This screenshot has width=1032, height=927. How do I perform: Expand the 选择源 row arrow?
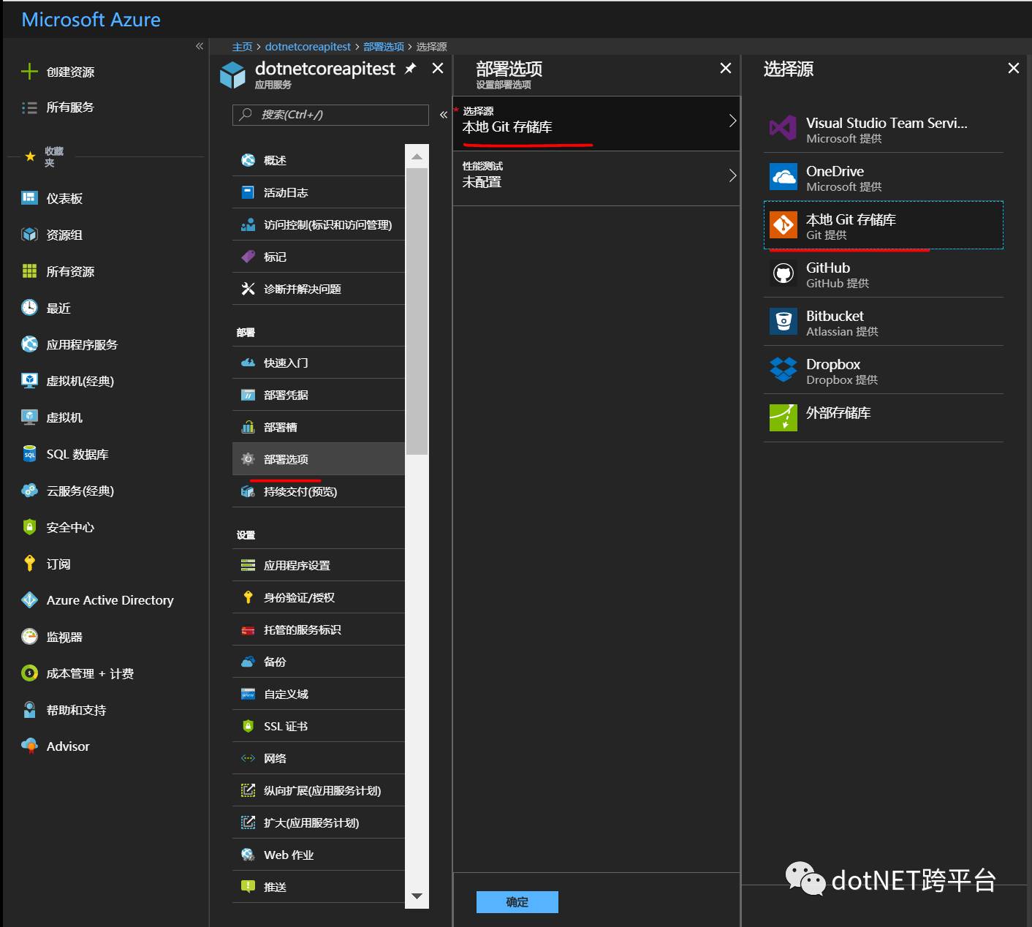tap(732, 121)
